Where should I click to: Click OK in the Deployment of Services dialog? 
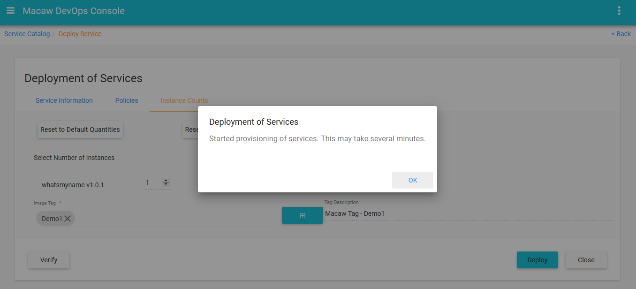pos(412,180)
